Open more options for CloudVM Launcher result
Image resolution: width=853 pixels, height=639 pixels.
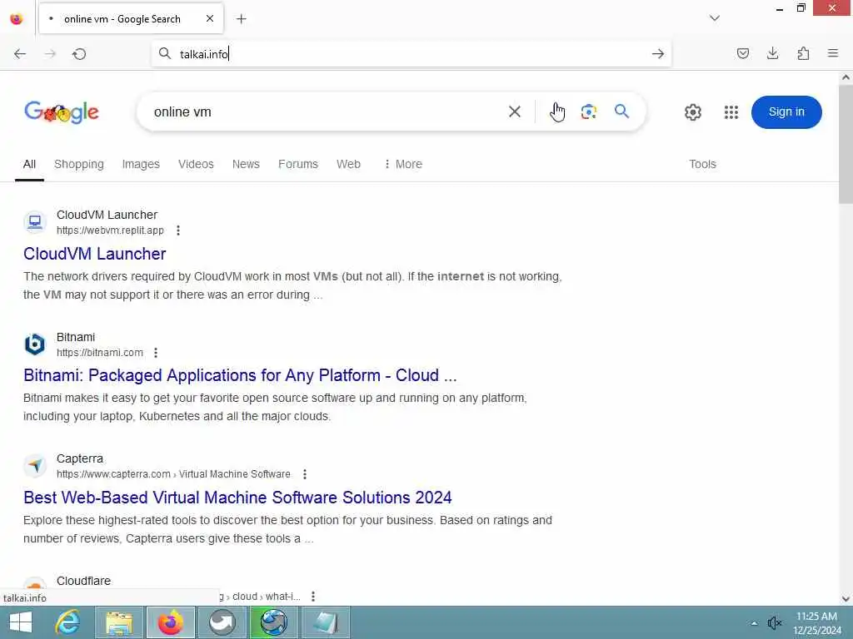178,230
